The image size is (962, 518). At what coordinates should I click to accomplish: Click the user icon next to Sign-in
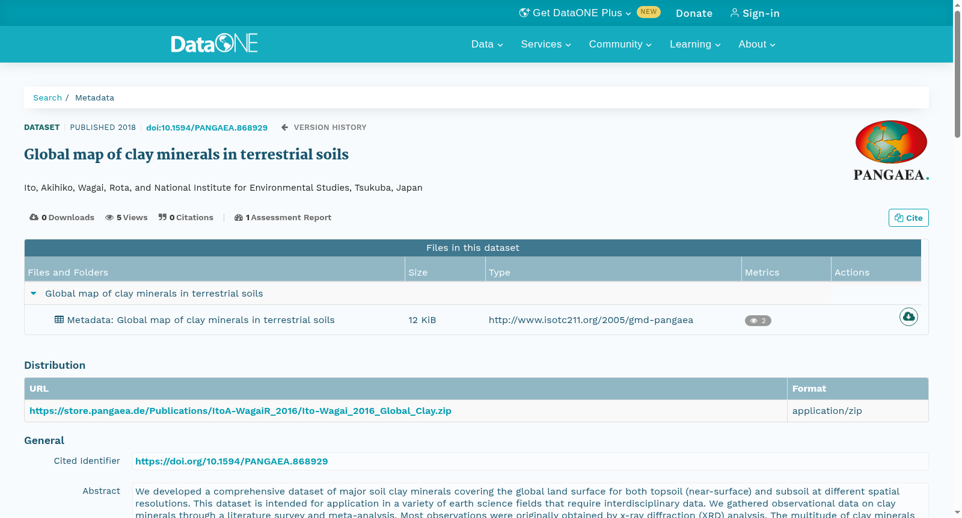tap(734, 13)
